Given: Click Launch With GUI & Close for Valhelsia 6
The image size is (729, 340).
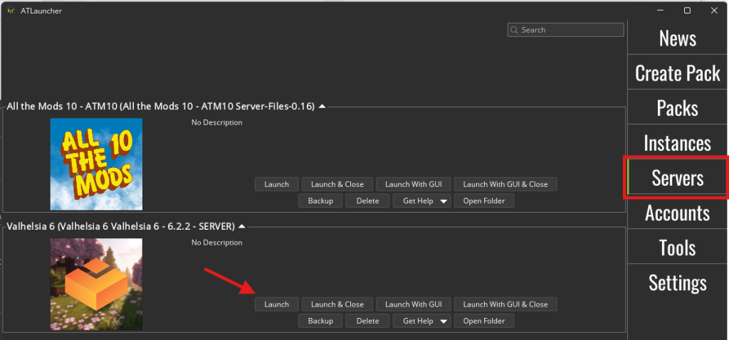Looking at the screenshot, I should click(x=505, y=304).
